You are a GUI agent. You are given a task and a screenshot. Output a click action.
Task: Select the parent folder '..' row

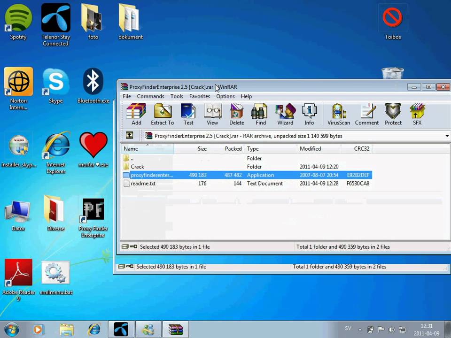247,158
